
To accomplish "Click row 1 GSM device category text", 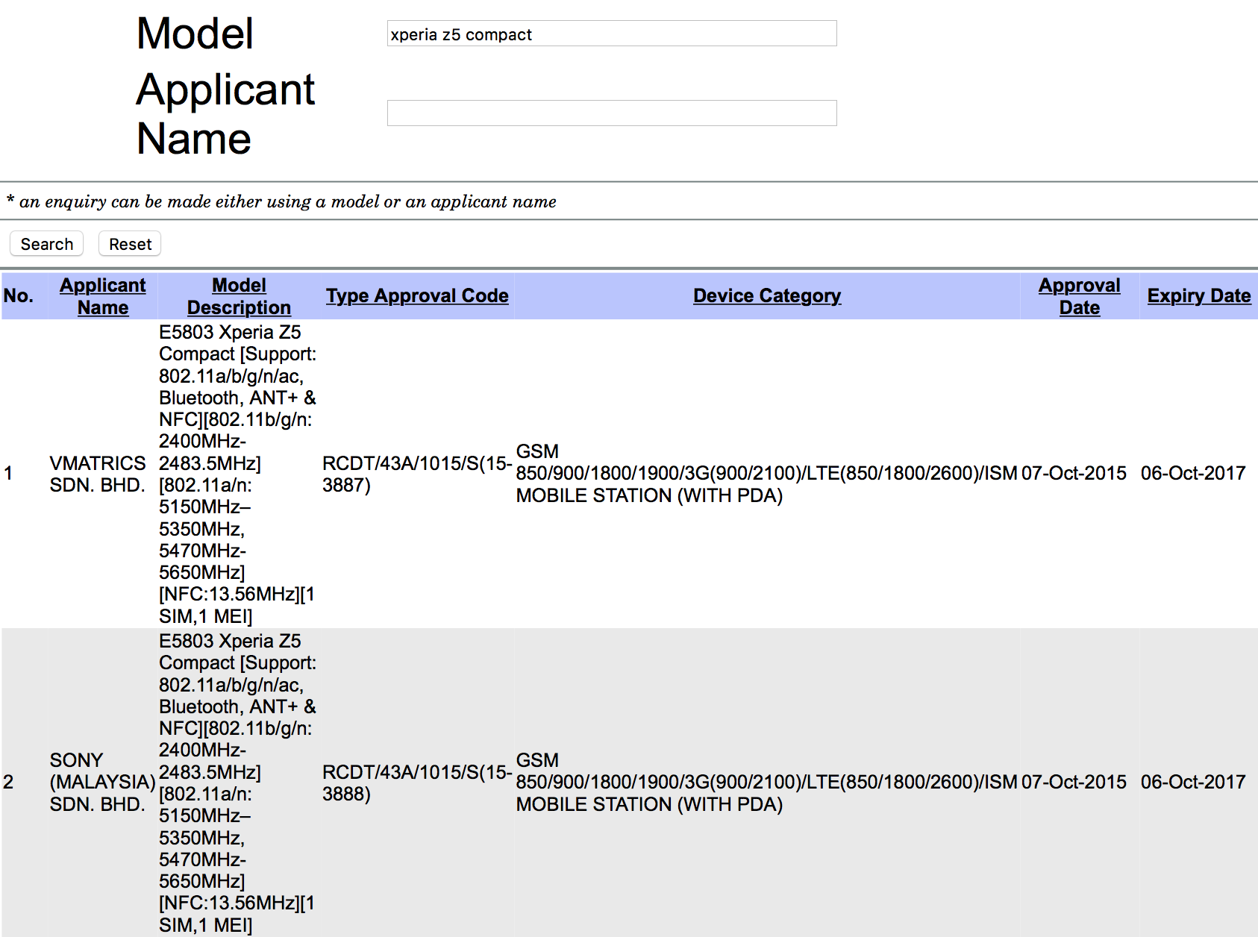I will click(x=767, y=474).
